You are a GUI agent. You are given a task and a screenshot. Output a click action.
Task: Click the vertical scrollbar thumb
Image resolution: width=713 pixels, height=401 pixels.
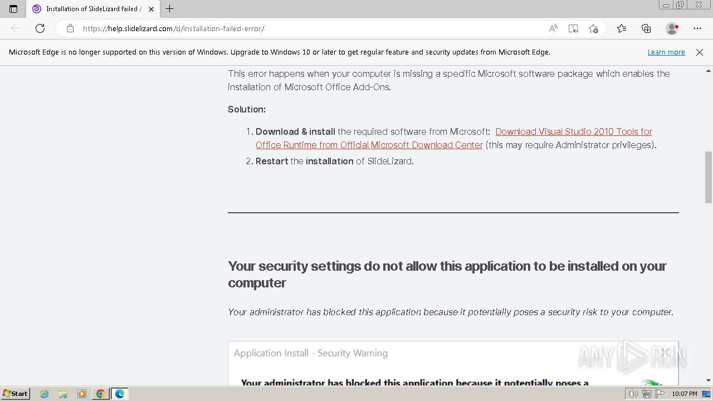tap(709, 177)
